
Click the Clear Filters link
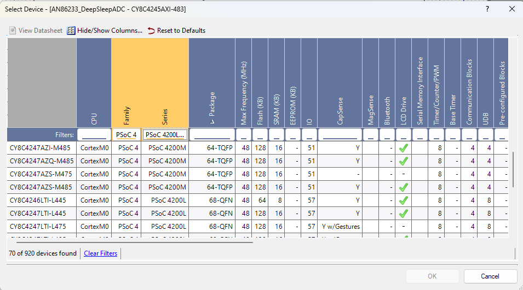(x=100, y=253)
